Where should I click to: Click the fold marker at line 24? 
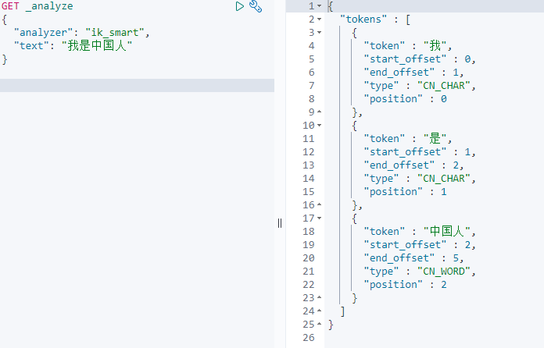[x=320, y=311]
